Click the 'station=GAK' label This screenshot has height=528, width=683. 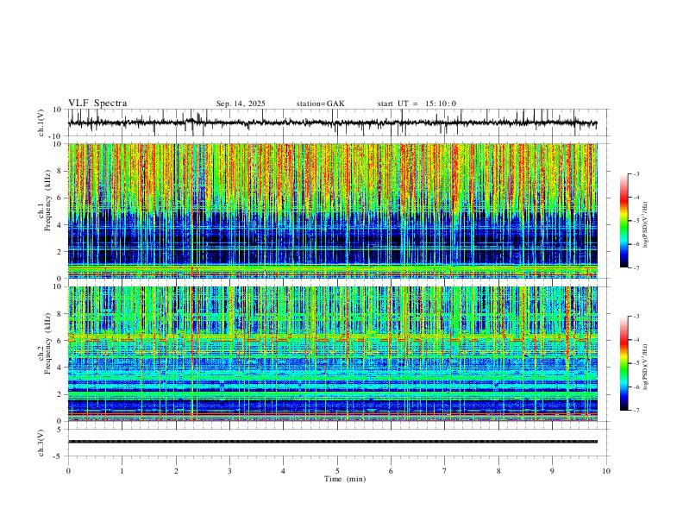[320, 104]
